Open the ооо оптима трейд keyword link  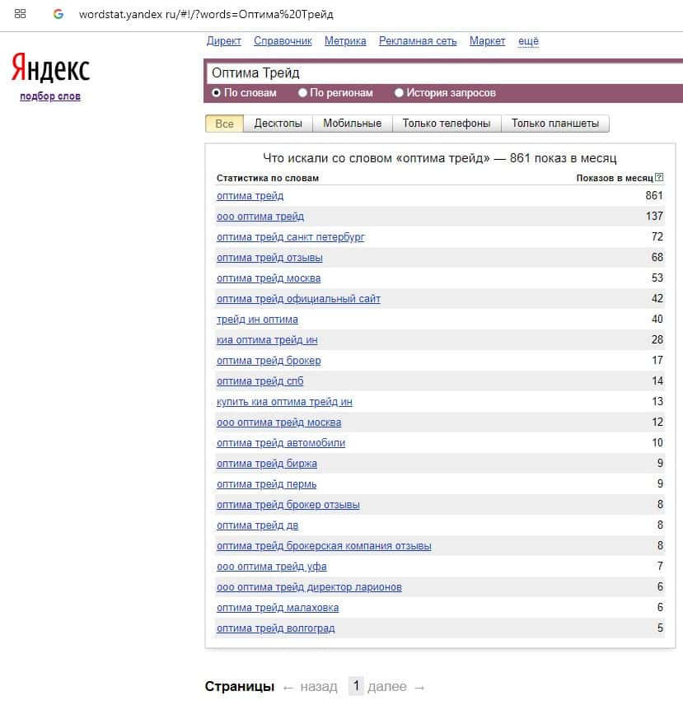click(x=260, y=217)
